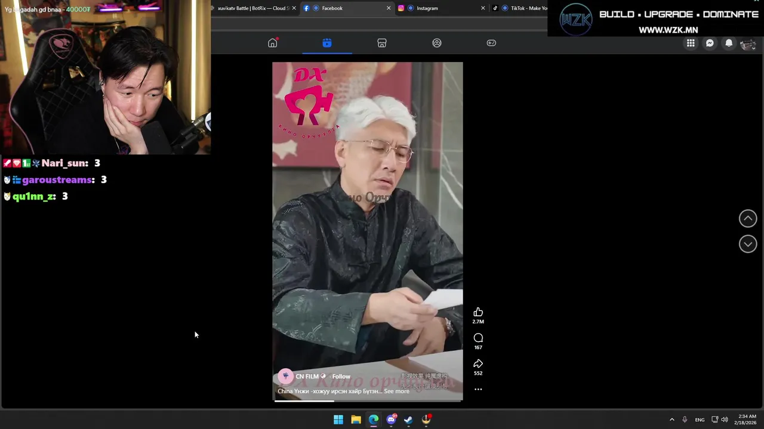Click the 2.7M likes count
Image resolution: width=764 pixels, height=429 pixels.
(x=478, y=322)
